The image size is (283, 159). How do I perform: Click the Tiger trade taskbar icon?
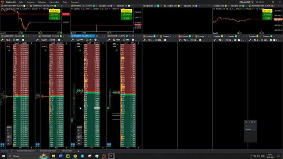click(111, 156)
